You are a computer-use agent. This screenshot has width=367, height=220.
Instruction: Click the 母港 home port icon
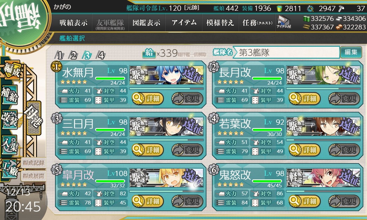[34, 118]
